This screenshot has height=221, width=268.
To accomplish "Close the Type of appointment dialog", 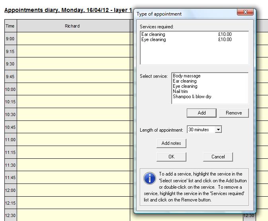I will pyautogui.click(x=246, y=13).
